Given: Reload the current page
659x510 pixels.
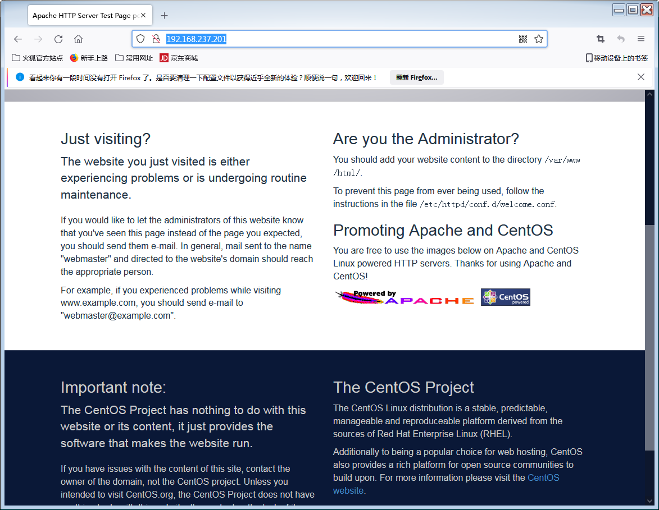Looking at the screenshot, I should coord(58,39).
